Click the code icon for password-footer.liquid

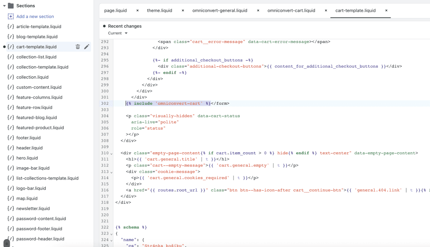point(10,229)
